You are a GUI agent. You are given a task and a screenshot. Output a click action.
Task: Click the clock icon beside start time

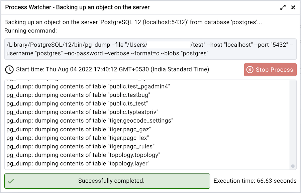pyautogui.click(x=9, y=70)
